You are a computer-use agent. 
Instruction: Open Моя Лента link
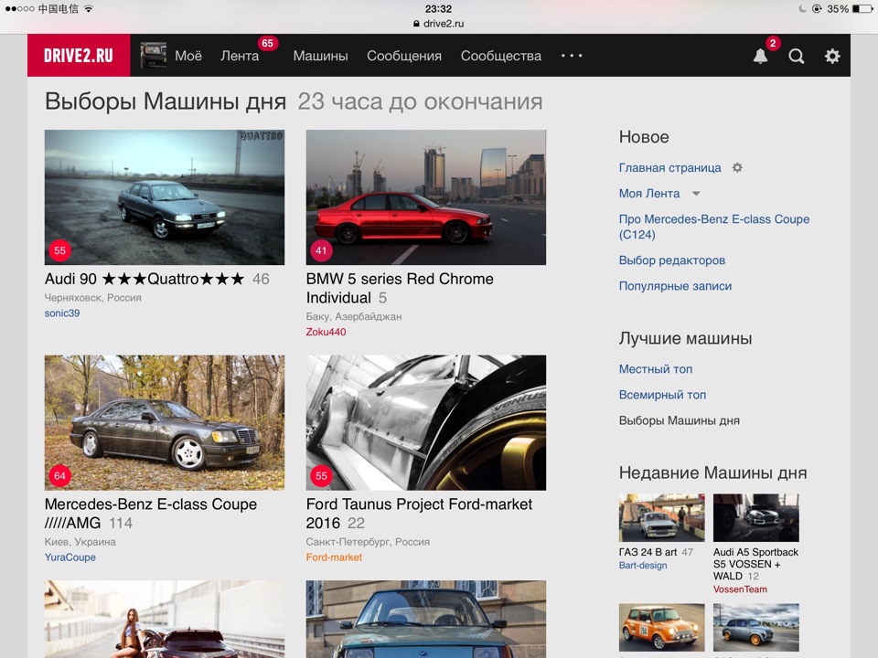point(649,194)
